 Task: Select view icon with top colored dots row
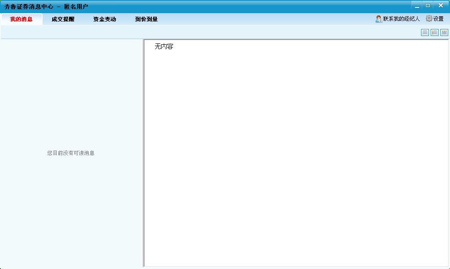[x=444, y=32]
